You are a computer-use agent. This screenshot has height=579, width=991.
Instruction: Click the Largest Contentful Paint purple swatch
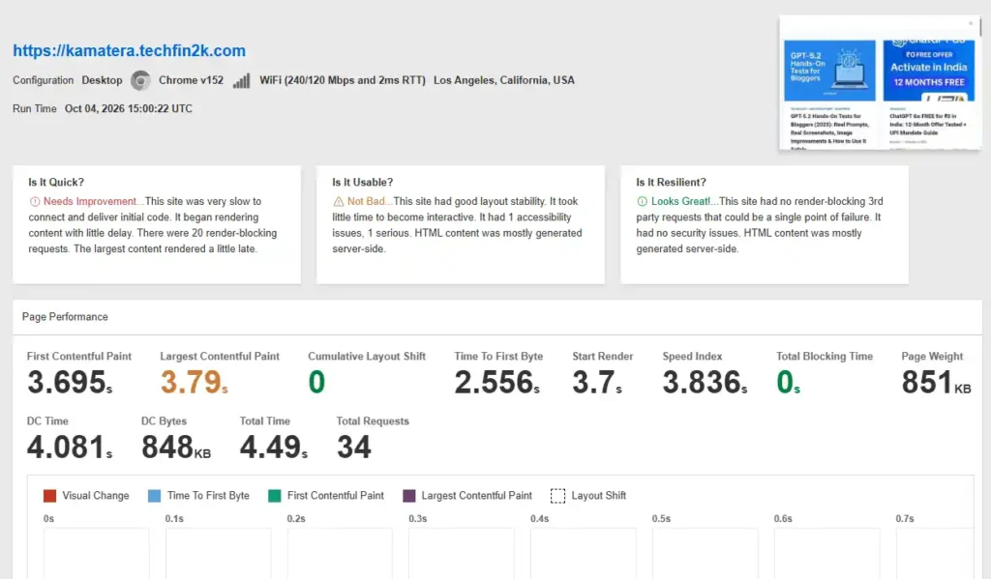[x=409, y=496]
